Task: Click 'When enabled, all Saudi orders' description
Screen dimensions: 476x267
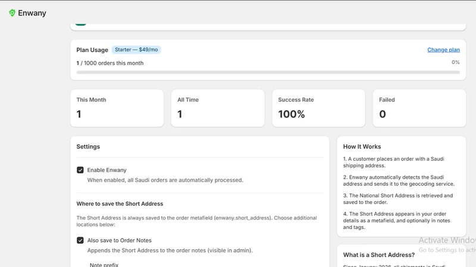Action: (165, 180)
